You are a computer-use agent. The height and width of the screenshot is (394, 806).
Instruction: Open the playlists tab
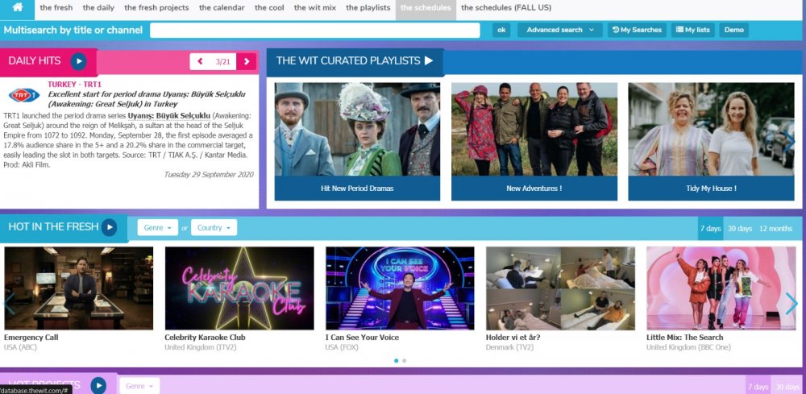[x=368, y=8]
